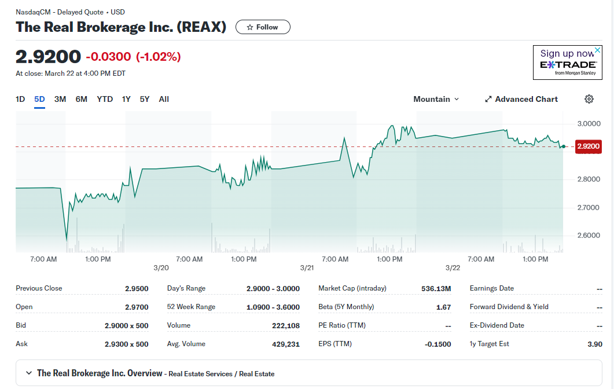Click 52 Week Range 1.0900 - 3.6000
The width and height of the screenshot is (614, 389).
[x=273, y=307]
